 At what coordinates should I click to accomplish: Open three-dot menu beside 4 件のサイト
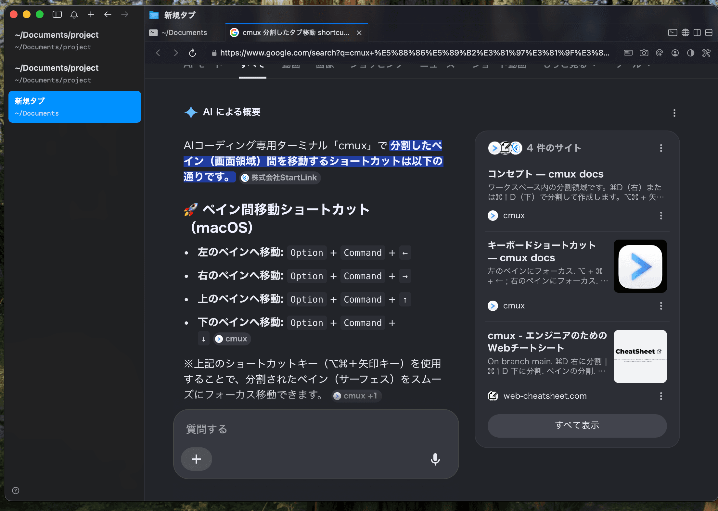[661, 148]
